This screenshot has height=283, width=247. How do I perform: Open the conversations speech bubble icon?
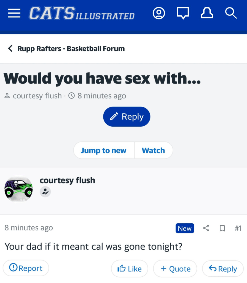183,13
